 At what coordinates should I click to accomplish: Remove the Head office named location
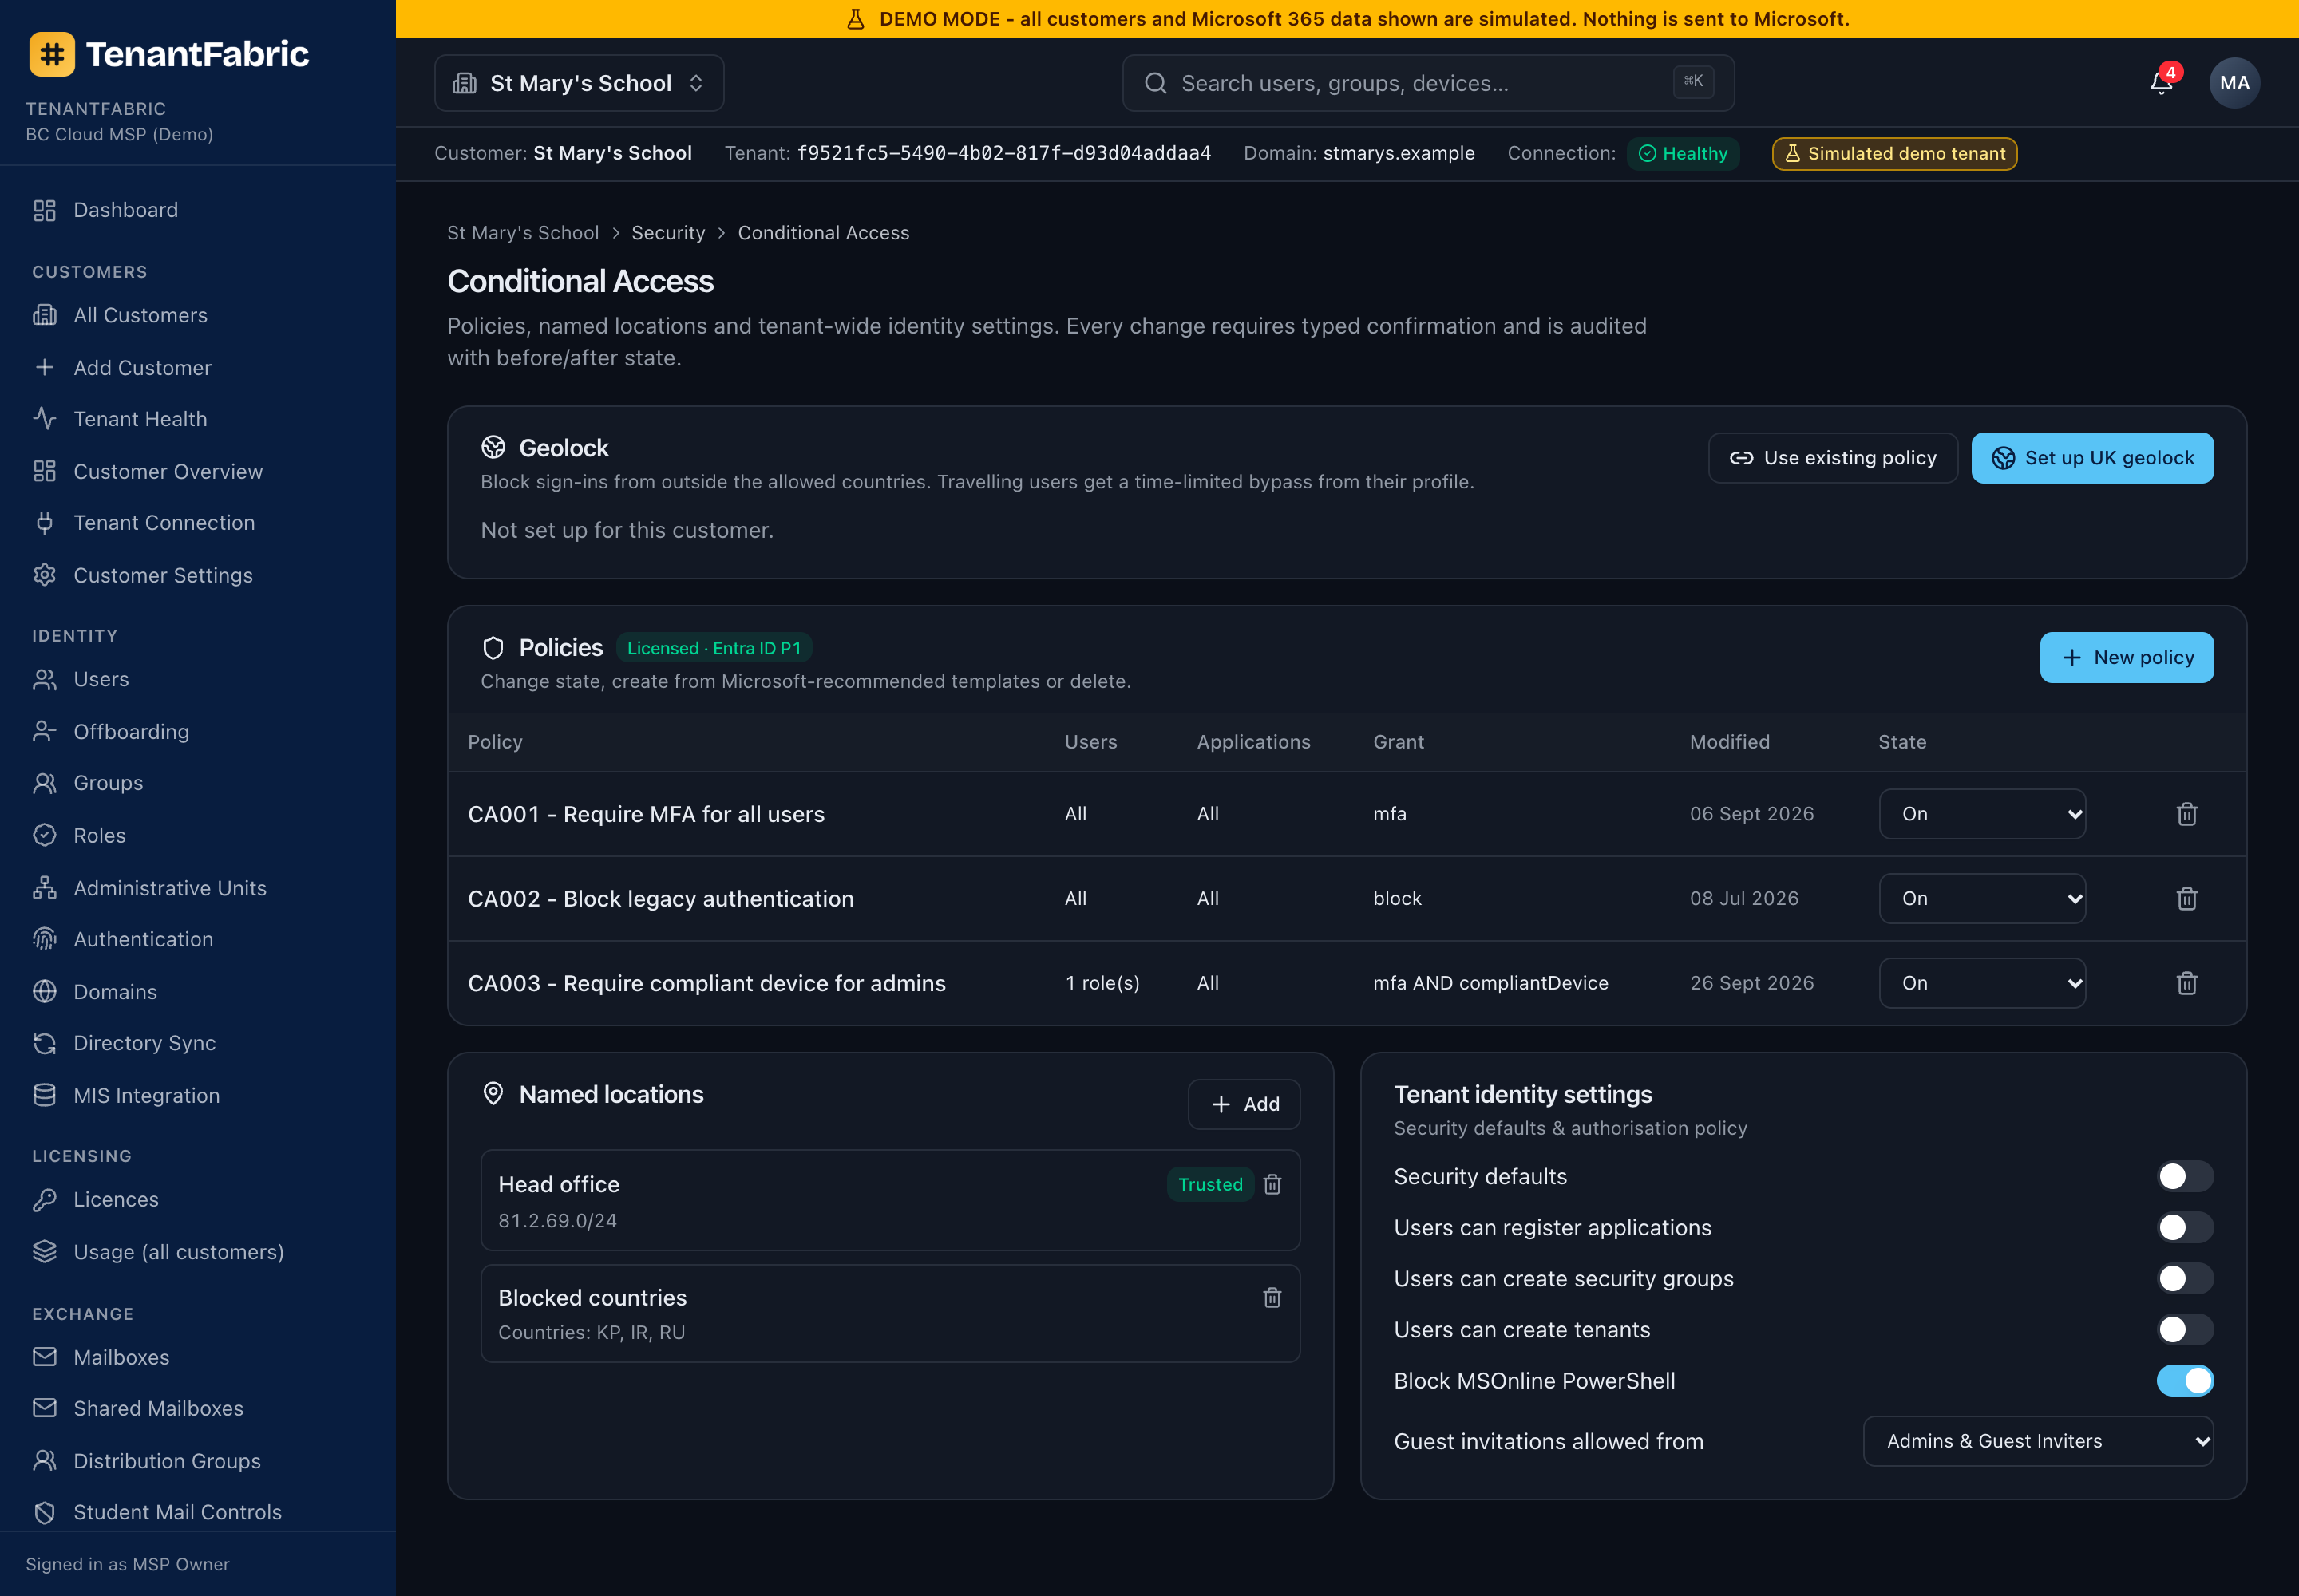point(1272,1184)
